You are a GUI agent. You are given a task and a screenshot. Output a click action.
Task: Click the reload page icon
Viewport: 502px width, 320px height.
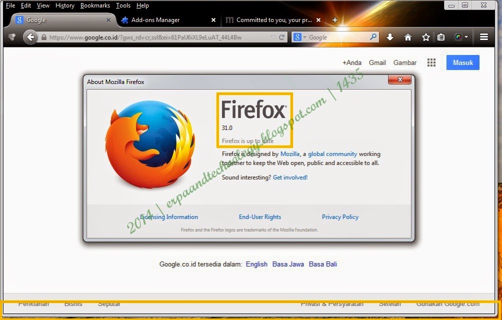pos(281,37)
